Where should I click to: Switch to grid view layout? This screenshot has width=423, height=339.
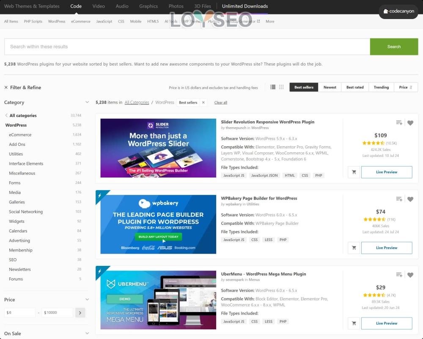pyautogui.click(x=281, y=87)
